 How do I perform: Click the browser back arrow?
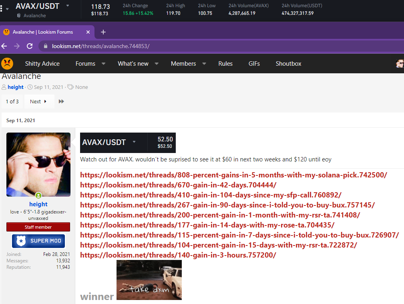[4, 46]
